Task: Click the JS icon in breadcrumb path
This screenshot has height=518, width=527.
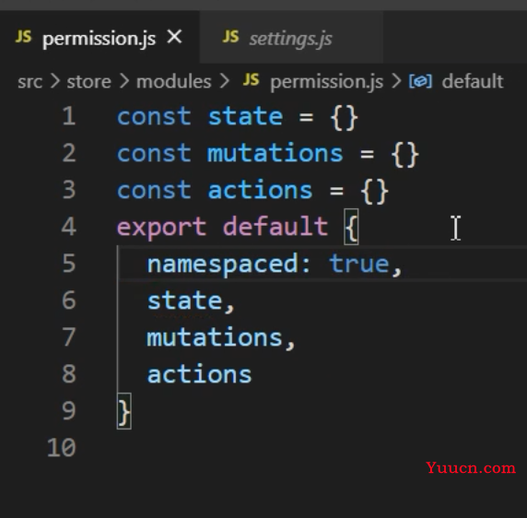Action: pos(252,80)
